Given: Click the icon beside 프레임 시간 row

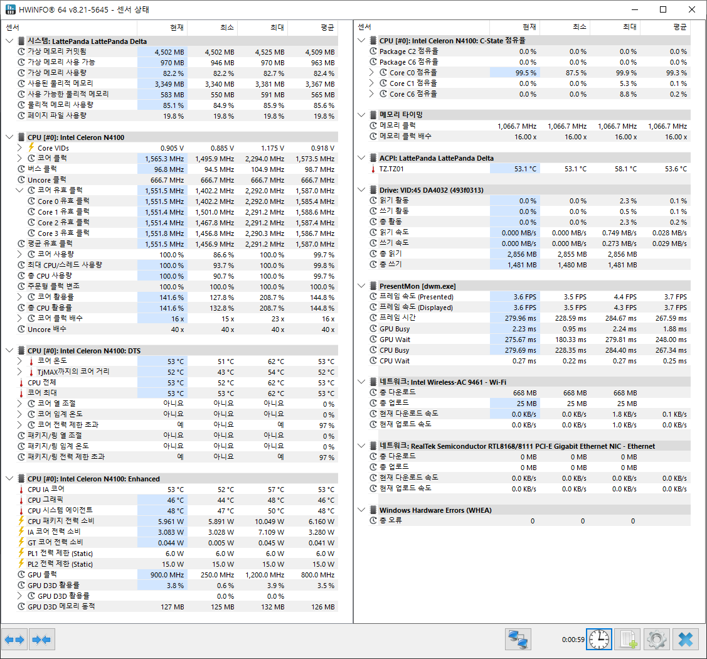Looking at the screenshot, I should pyautogui.click(x=373, y=318).
